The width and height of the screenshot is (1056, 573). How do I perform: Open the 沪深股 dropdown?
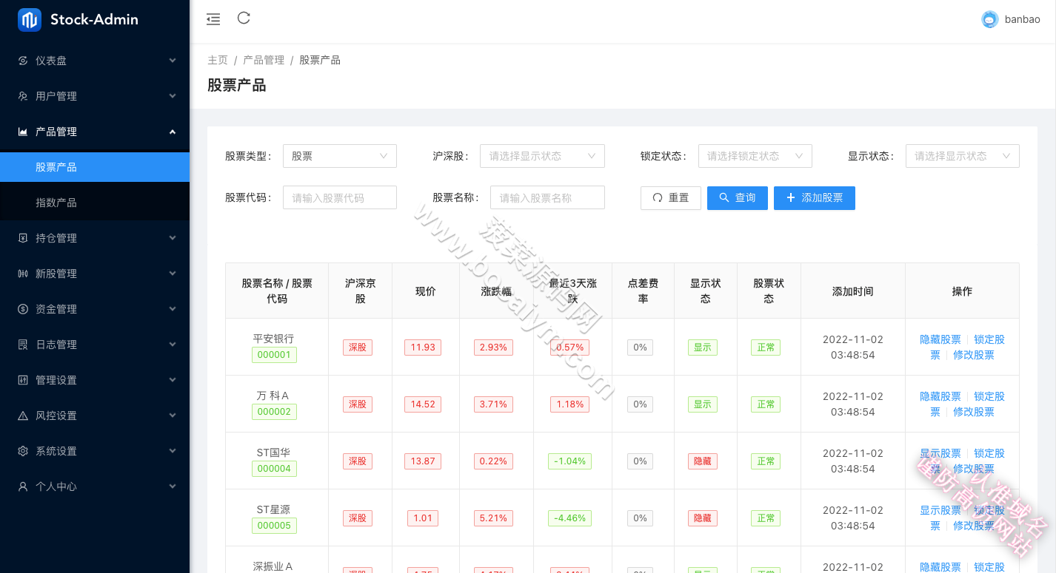pyautogui.click(x=542, y=156)
